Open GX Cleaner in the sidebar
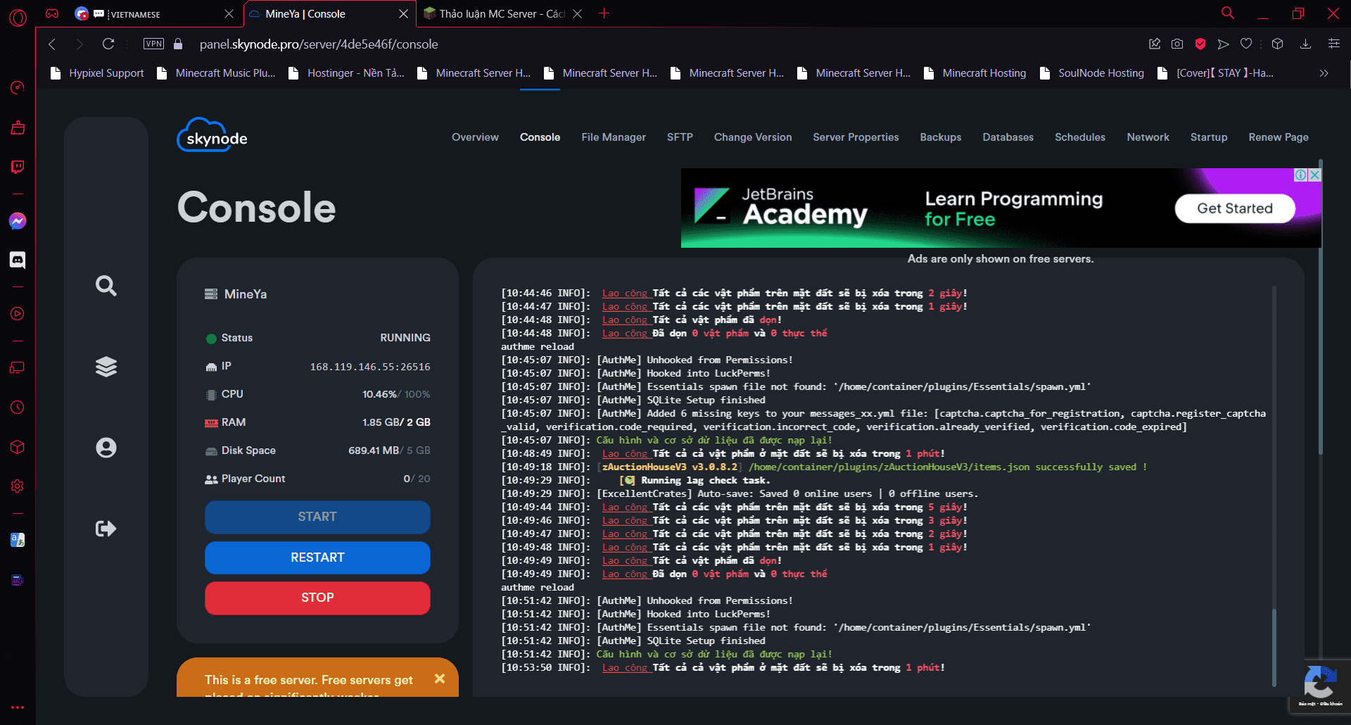Viewport: 1351px width, 725px height. pyautogui.click(x=18, y=127)
